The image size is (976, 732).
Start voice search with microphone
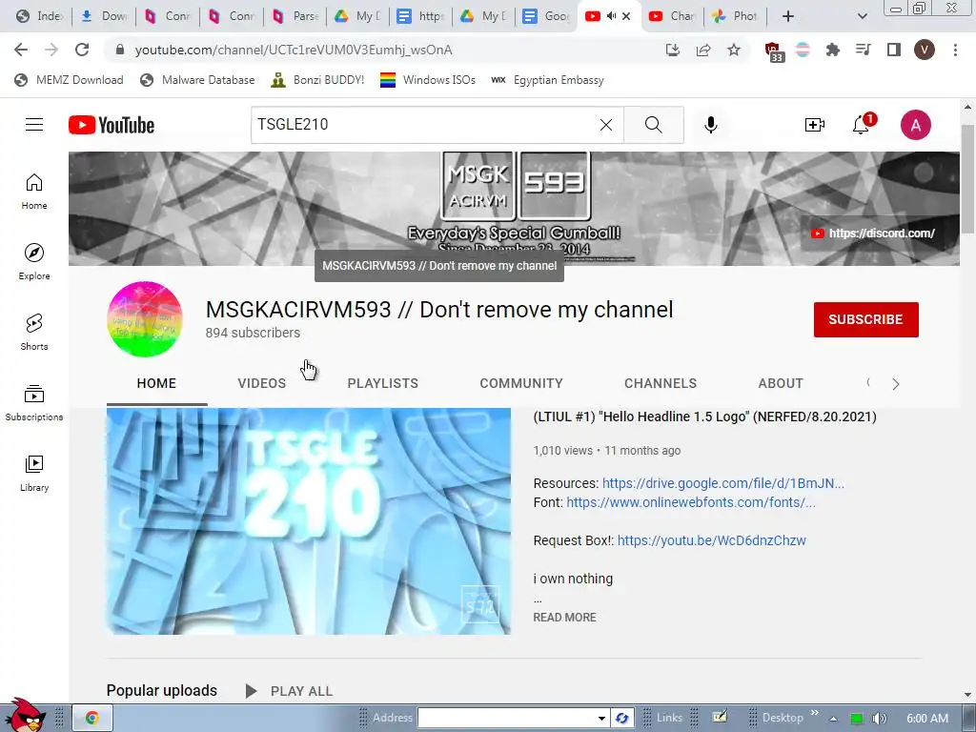click(x=710, y=125)
